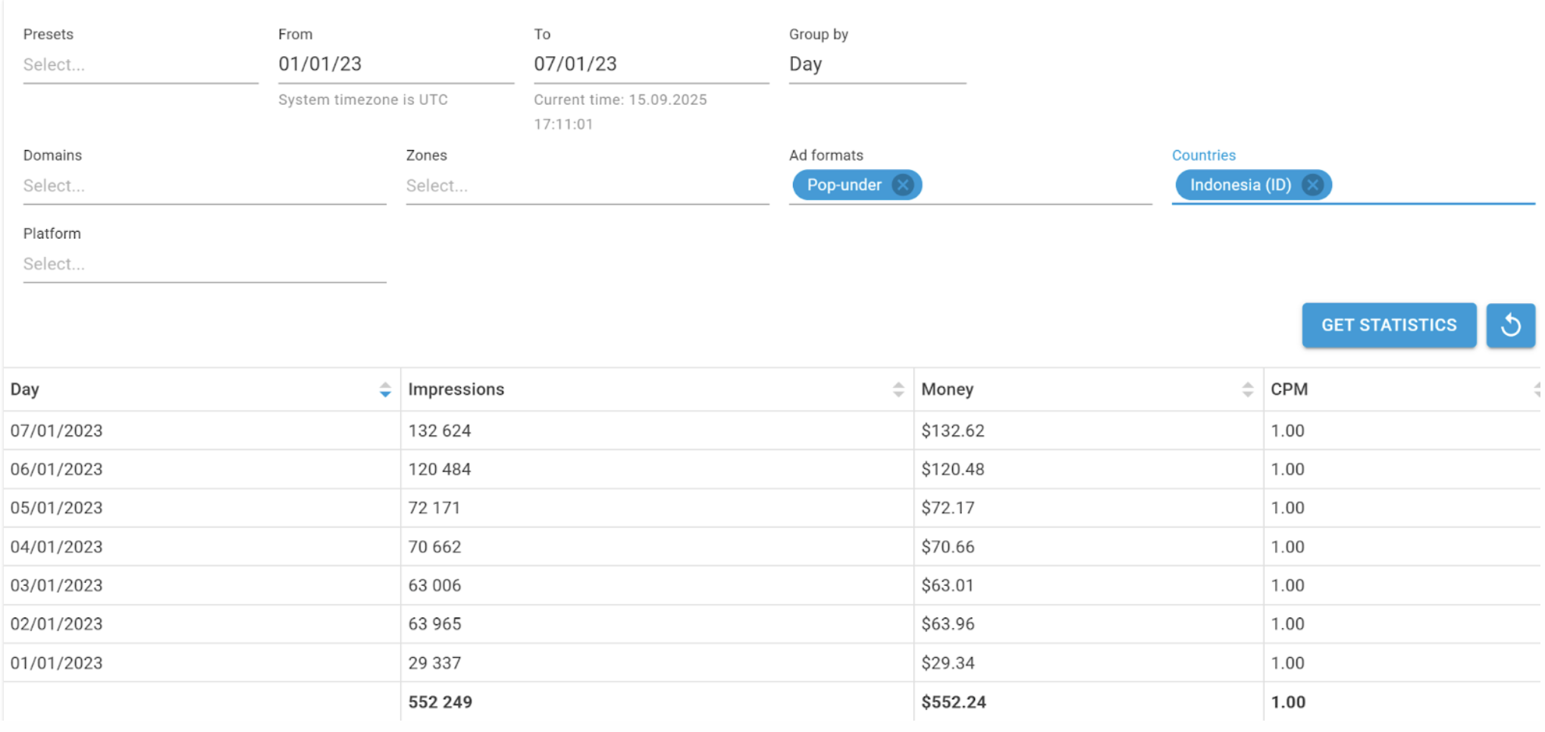Click the To date field 07/01/23

pyautogui.click(x=651, y=64)
